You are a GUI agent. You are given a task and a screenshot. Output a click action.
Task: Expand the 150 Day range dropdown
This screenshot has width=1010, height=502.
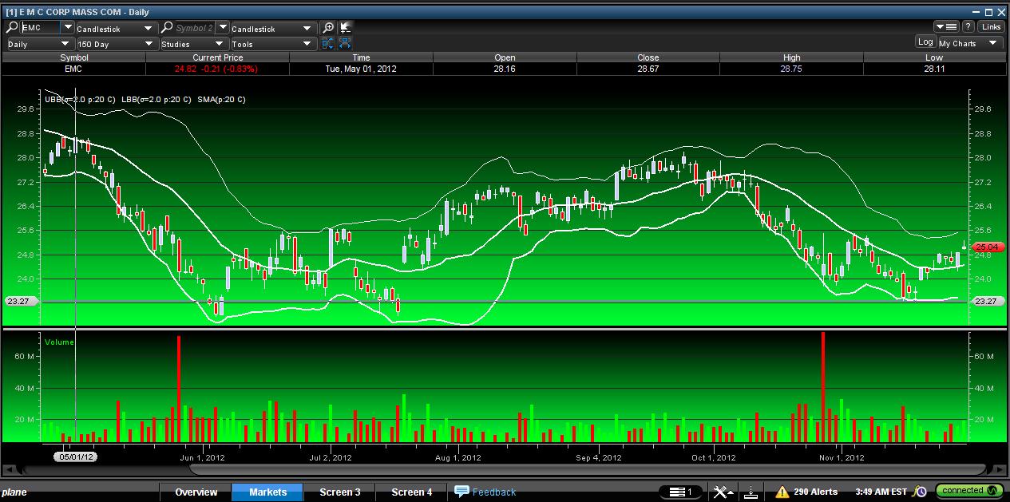(x=116, y=44)
